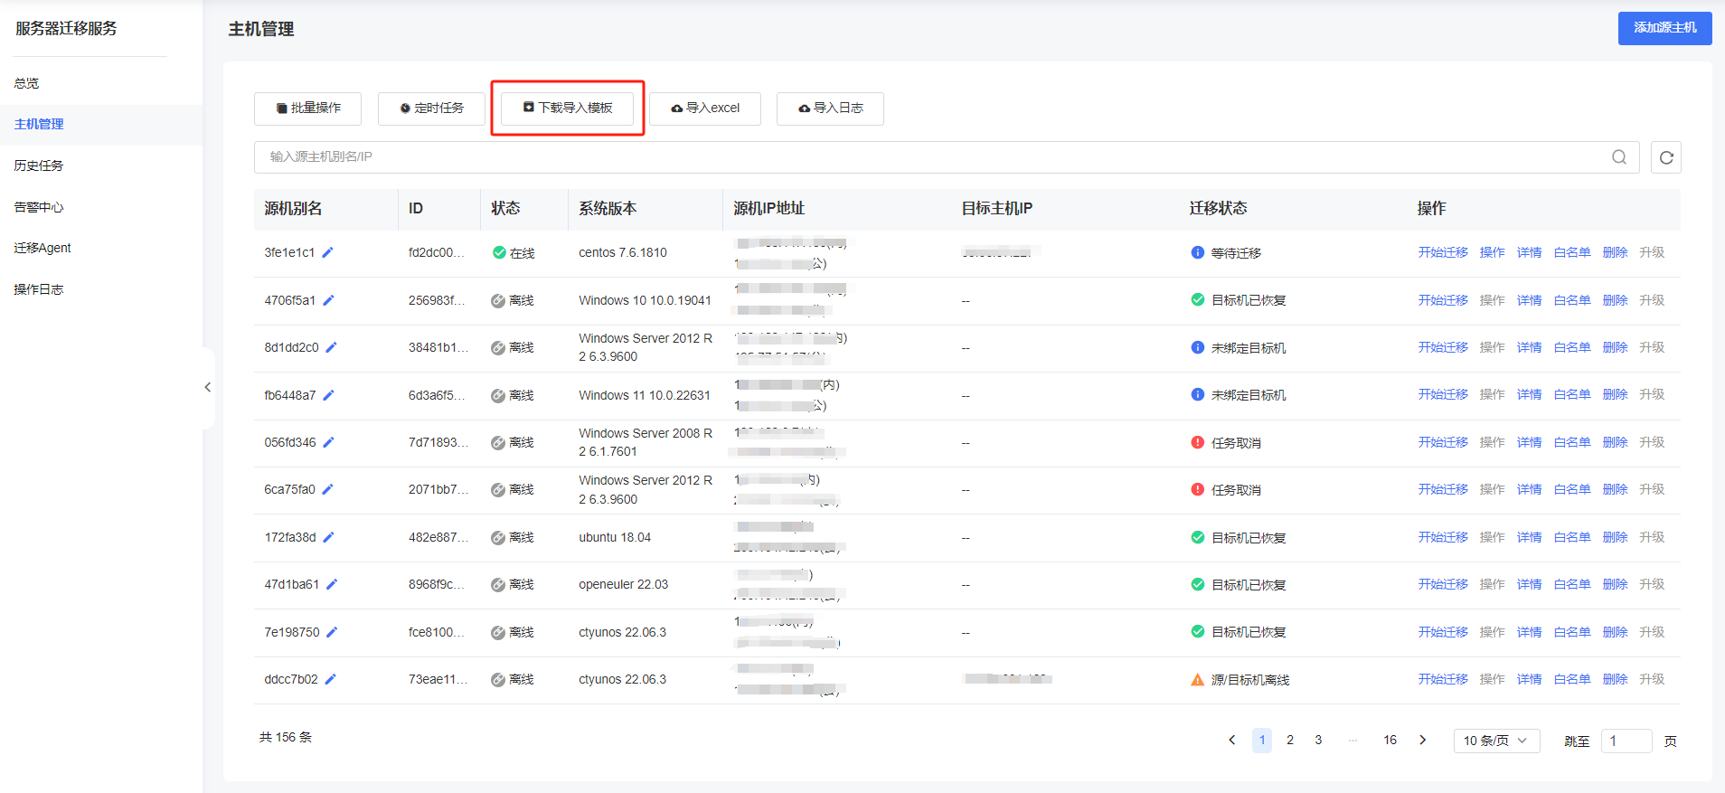Click the pencil icon next to 172fa38d

tap(328, 537)
